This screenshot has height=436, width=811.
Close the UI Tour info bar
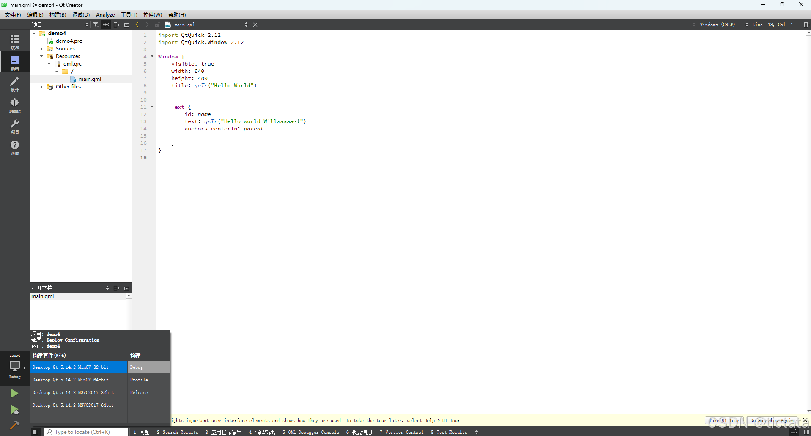pos(805,420)
